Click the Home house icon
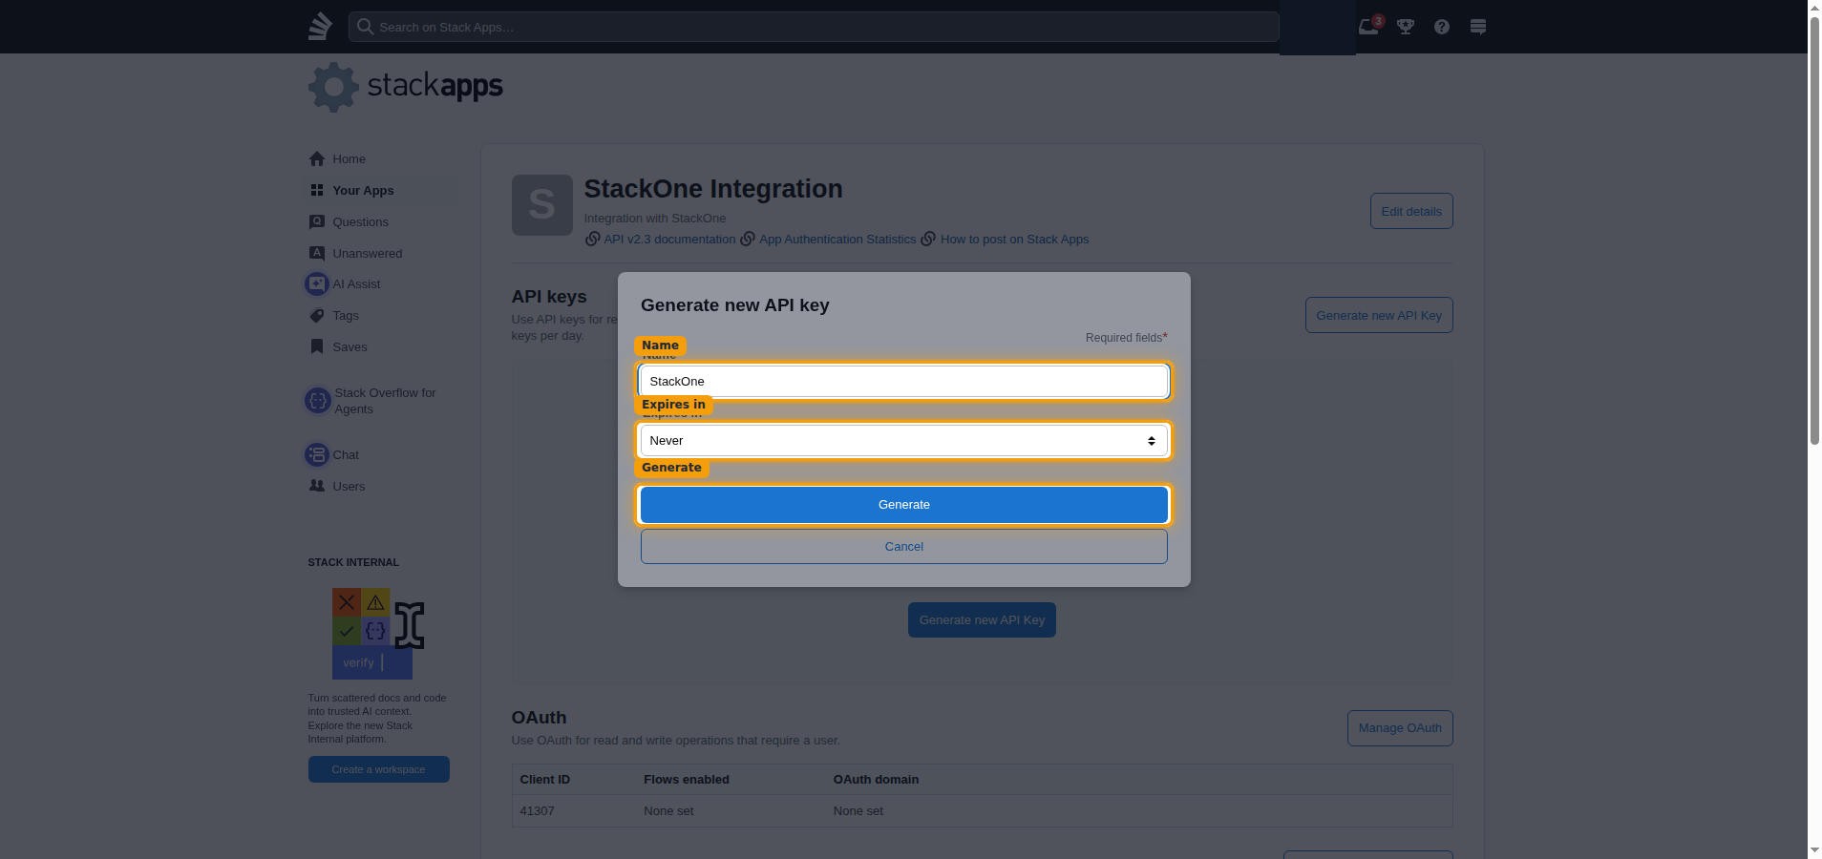The image size is (1822, 859). pyautogui.click(x=317, y=158)
